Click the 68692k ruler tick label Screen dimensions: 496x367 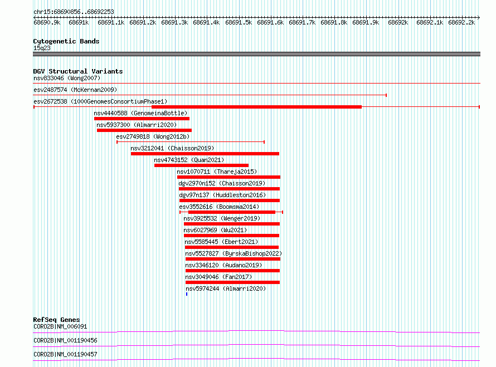[x=398, y=22]
